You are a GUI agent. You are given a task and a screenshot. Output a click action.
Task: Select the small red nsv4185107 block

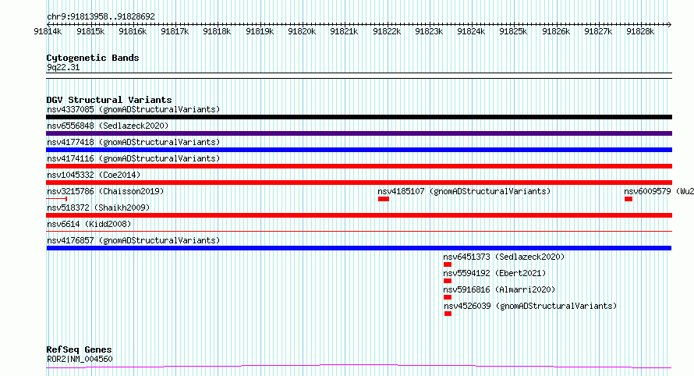[x=384, y=199]
